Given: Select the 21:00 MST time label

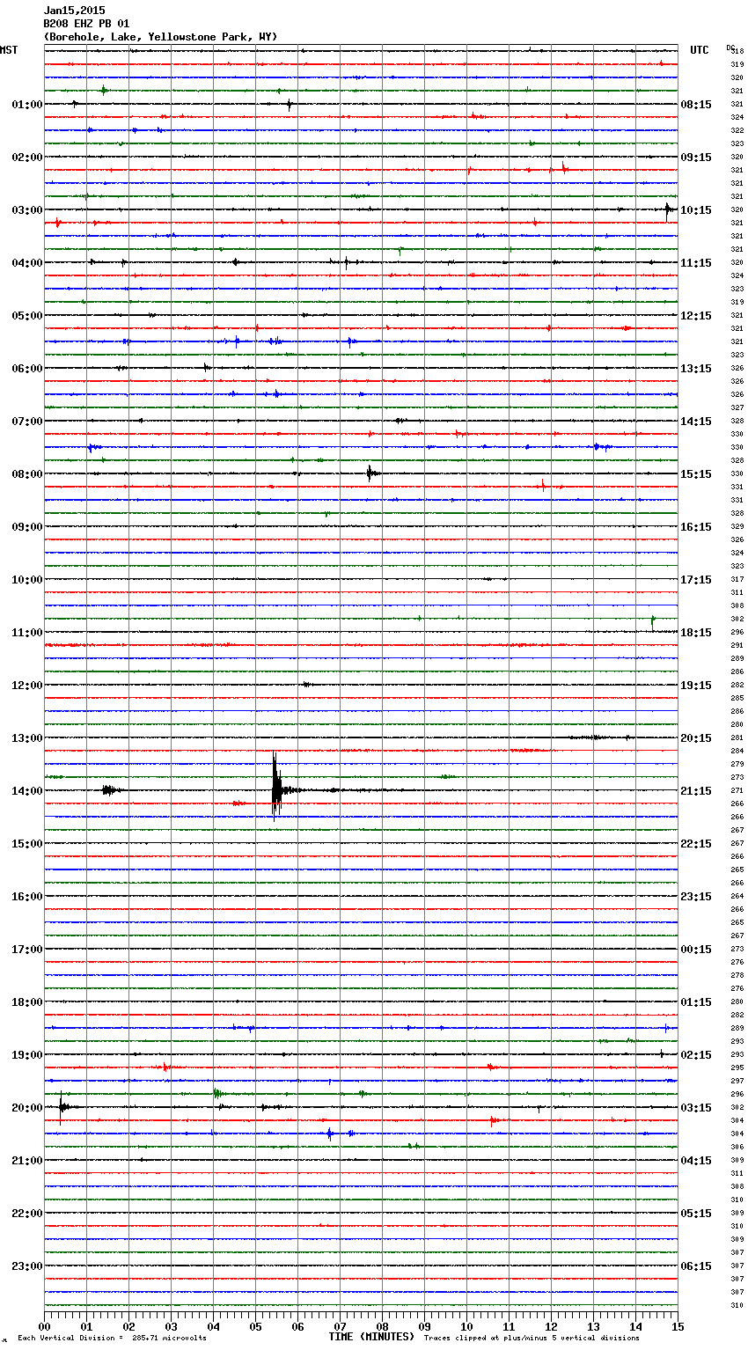Looking at the screenshot, I should point(27,1161).
